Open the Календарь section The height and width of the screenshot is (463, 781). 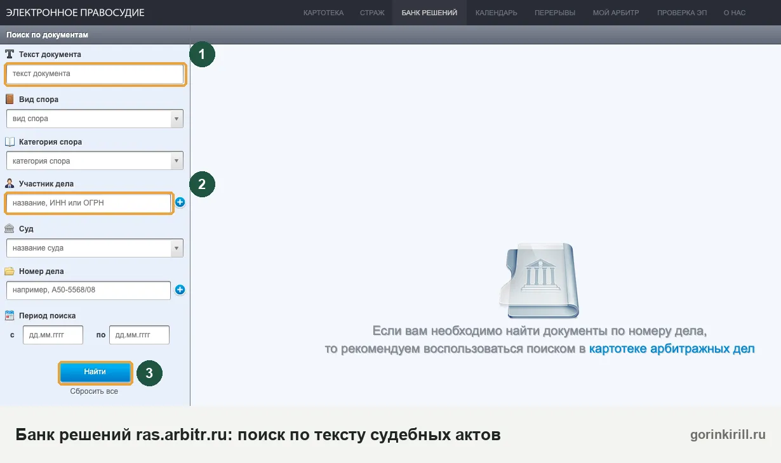point(497,13)
